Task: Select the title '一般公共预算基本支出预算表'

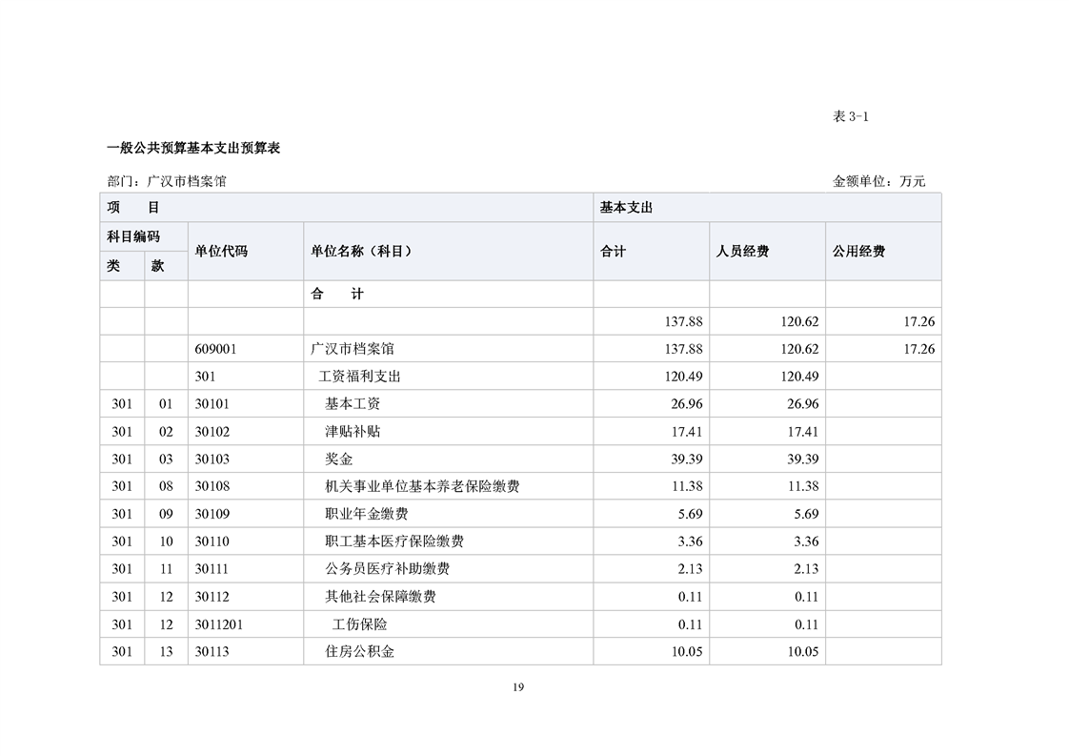Action: click(193, 148)
